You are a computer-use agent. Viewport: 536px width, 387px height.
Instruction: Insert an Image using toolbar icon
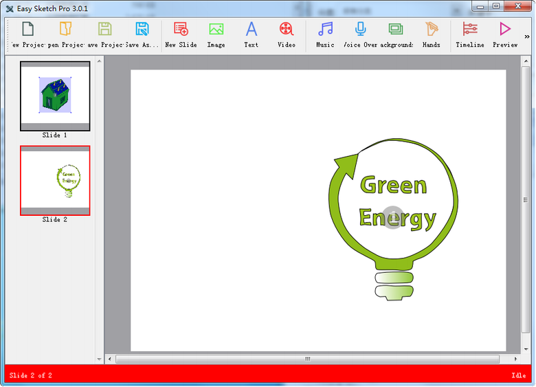click(x=216, y=30)
